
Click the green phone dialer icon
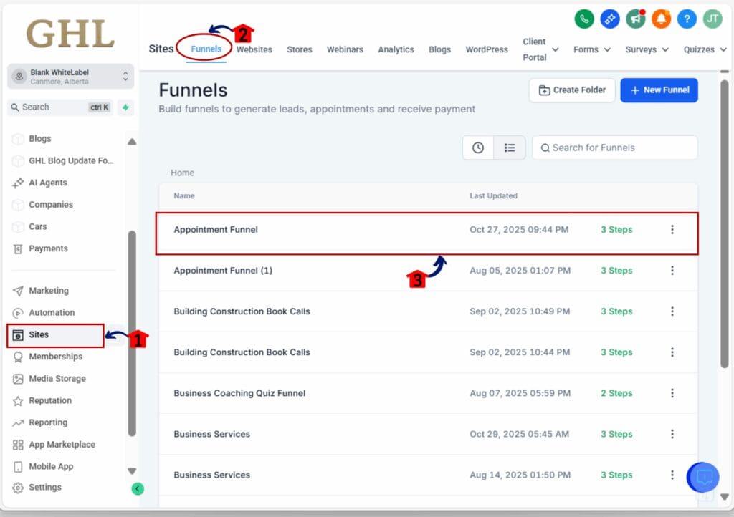coord(584,19)
